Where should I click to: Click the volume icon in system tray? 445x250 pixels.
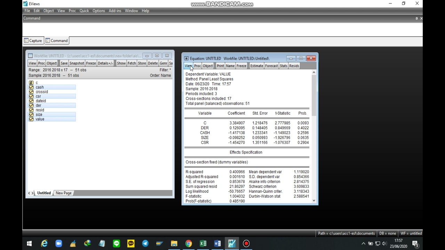click(384, 243)
